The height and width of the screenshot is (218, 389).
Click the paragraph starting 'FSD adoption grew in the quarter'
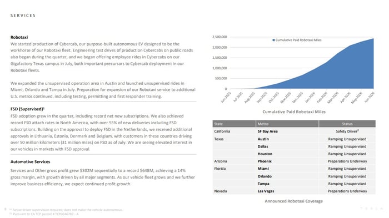click(x=101, y=133)
